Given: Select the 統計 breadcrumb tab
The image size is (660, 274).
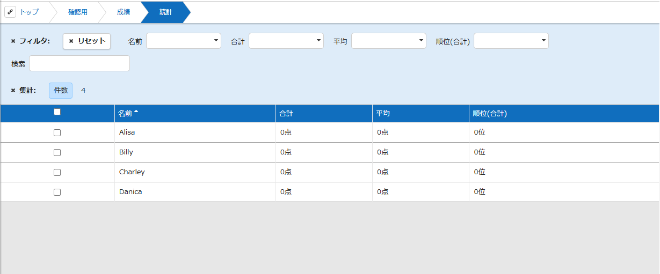Looking at the screenshot, I should [x=166, y=12].
